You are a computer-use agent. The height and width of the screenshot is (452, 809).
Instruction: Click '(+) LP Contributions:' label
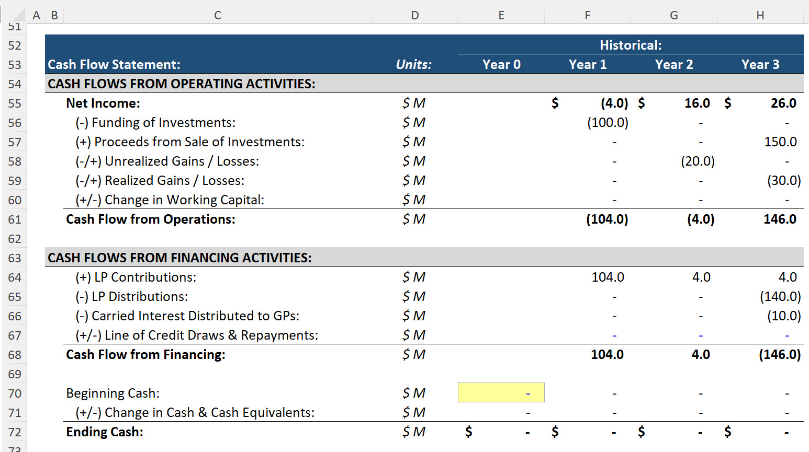pyautogui.click(x=136, y=277)
